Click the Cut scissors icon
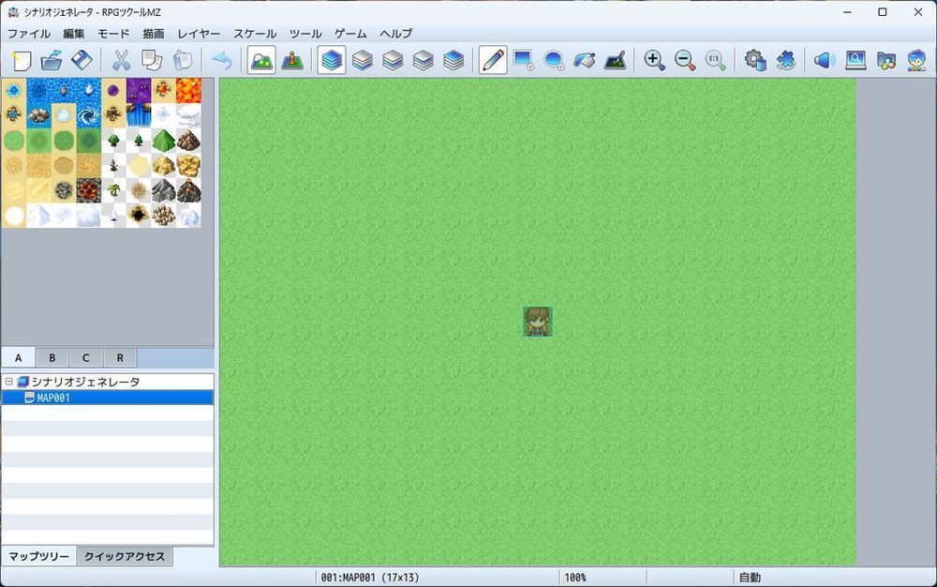Viewport: 937px width, 587px height. (x=121, y=60)
